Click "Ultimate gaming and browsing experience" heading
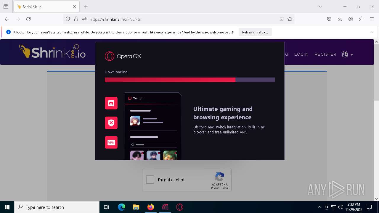 [x=223, y=113]
